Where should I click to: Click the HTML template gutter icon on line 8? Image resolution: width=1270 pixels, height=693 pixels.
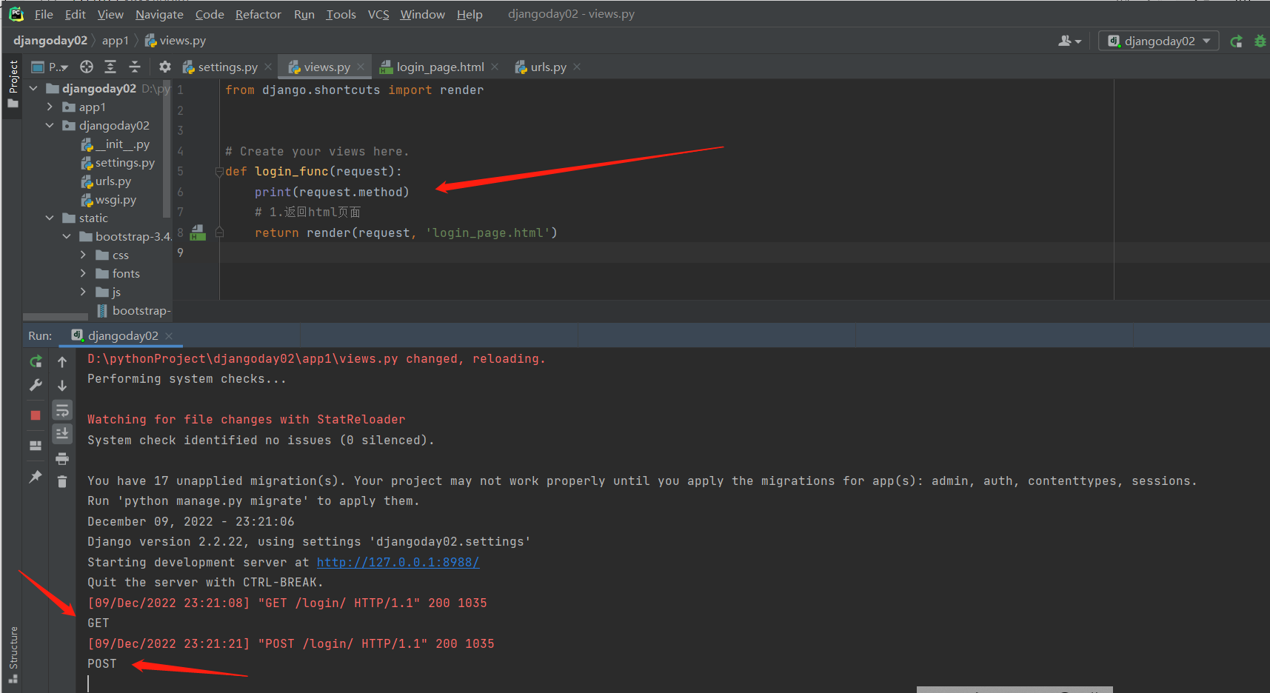[x=198, y=232]
